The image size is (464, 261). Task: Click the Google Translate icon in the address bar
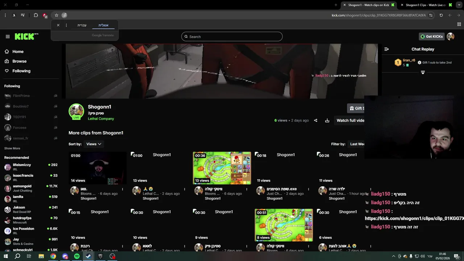pos(64,15)
